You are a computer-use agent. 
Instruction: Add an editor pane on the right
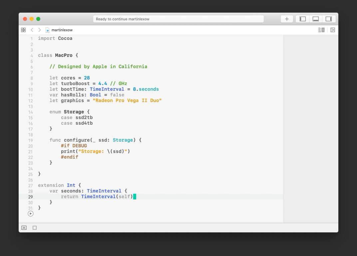[333, 30]
